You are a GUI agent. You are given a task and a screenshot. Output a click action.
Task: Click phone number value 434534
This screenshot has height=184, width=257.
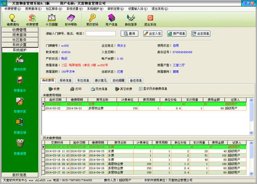[66, 52]
